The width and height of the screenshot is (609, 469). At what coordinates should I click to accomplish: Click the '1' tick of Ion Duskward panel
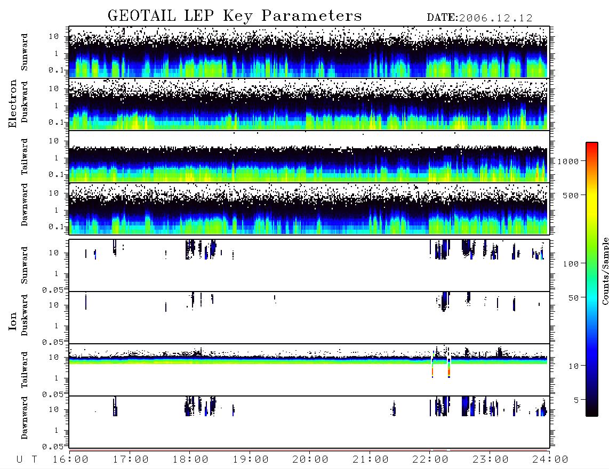[x=56, y=326]
